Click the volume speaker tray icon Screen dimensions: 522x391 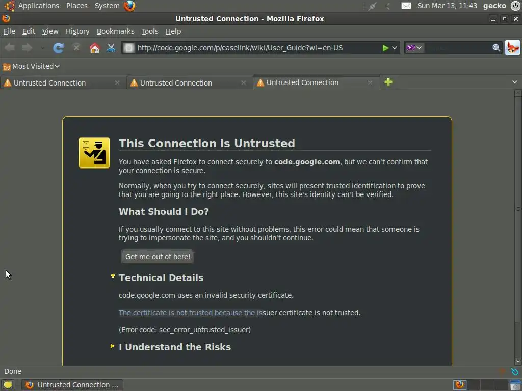tap(388, 6)
